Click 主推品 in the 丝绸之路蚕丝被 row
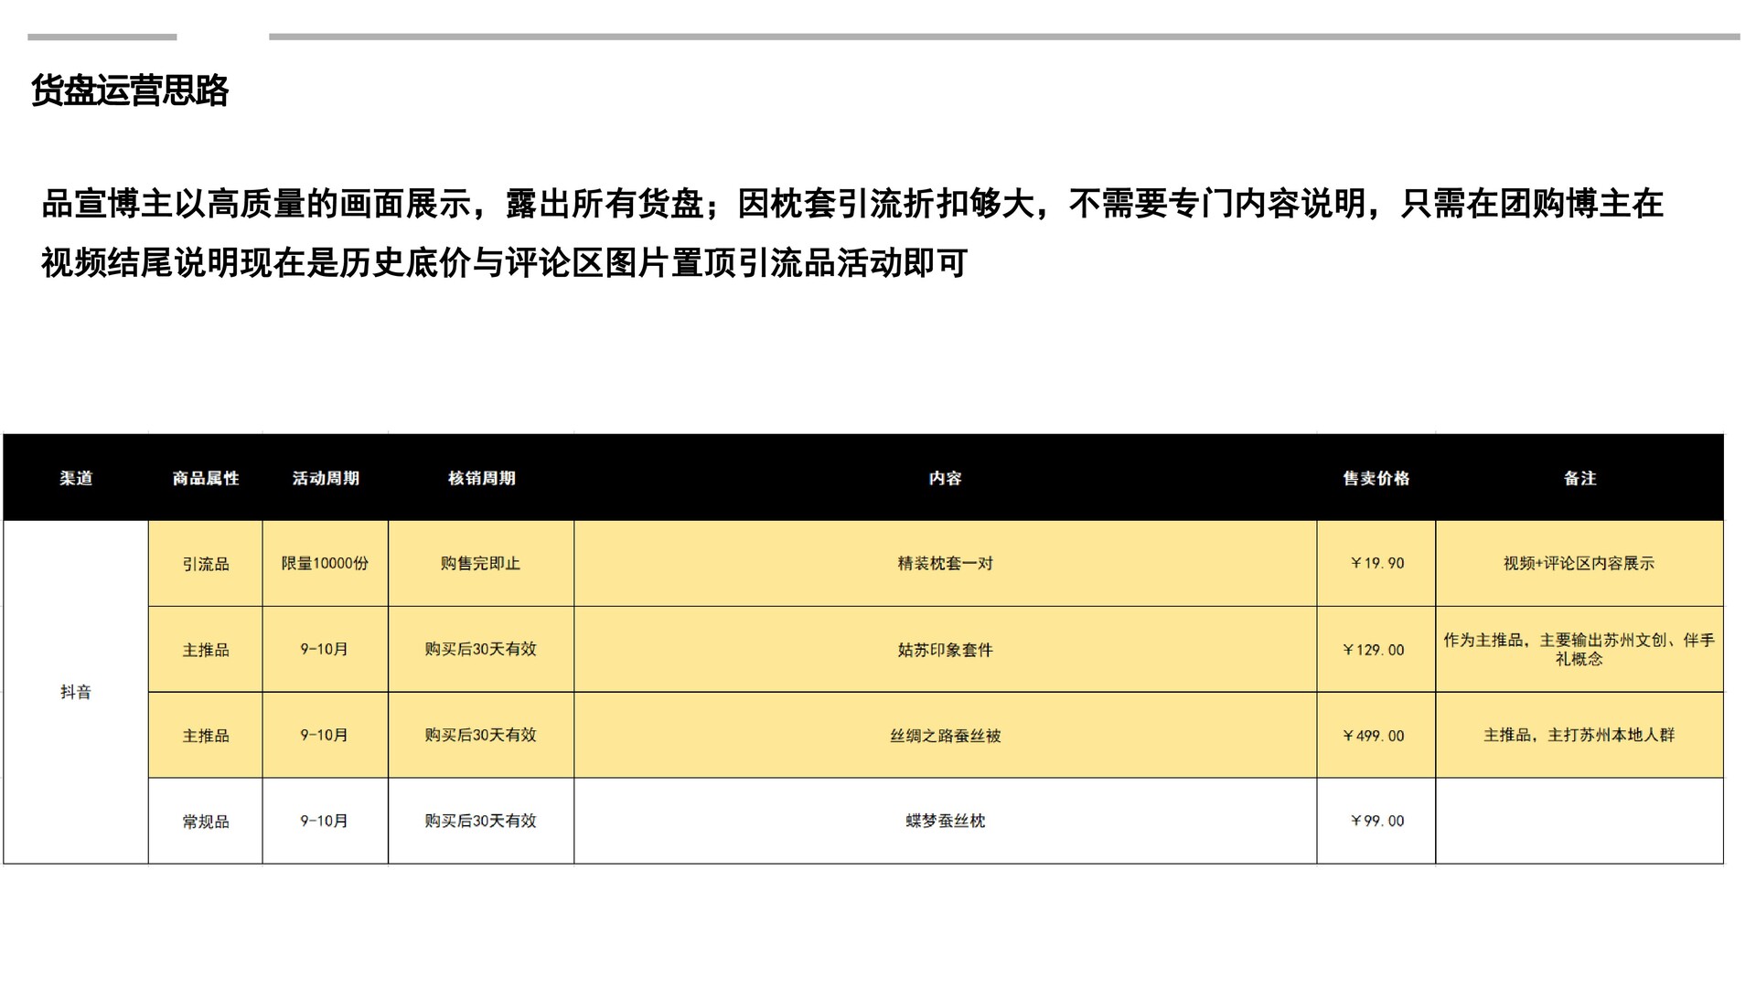The width and height of the screenshot is (1756, 987). click(206, 736)
